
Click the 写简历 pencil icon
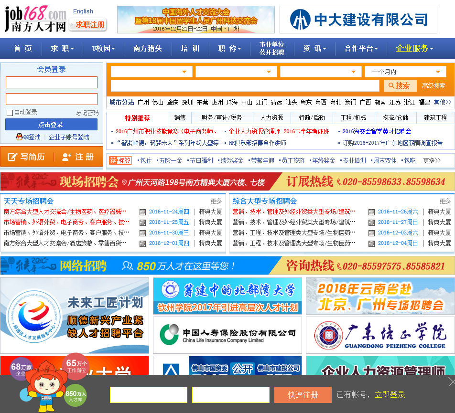pos(12,157)
